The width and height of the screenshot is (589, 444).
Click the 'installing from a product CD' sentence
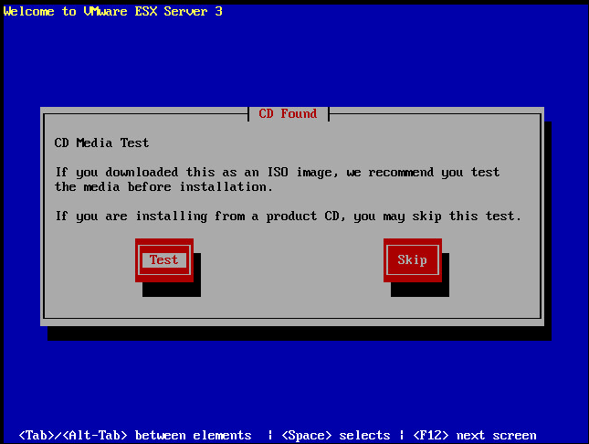click(x=289, y=217)
